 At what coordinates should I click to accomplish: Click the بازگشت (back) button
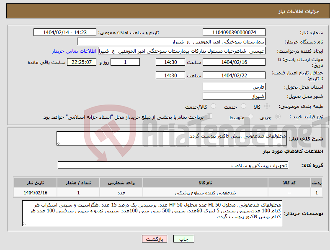pyautogui.click(x=155, y=239)
